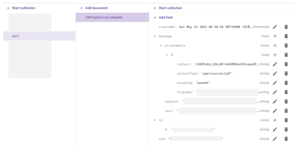This screenshot has height=150, width=295.
Task: Collapse the attachments array
Action: click(161, 45)
